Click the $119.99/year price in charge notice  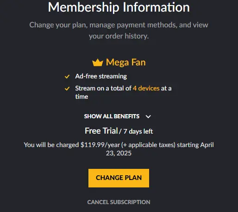[100, 145]
